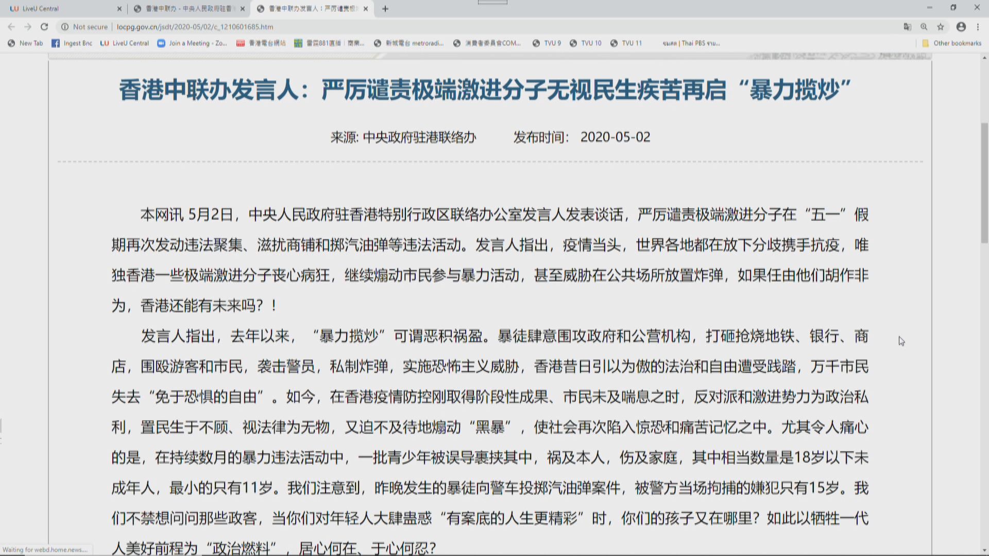Open the Chrome profile avatar menu

click(x=961, y=27)
